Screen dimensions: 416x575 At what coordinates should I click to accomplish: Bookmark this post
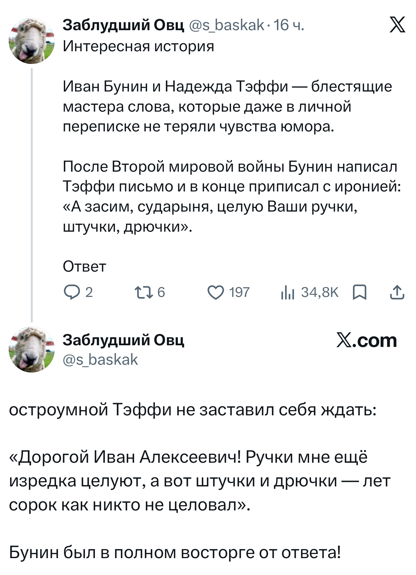click(x=359, y=292)
